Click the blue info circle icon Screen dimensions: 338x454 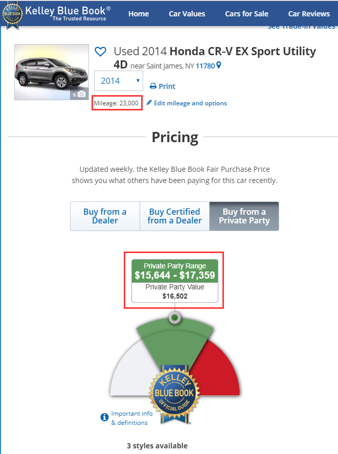(104, 417)
